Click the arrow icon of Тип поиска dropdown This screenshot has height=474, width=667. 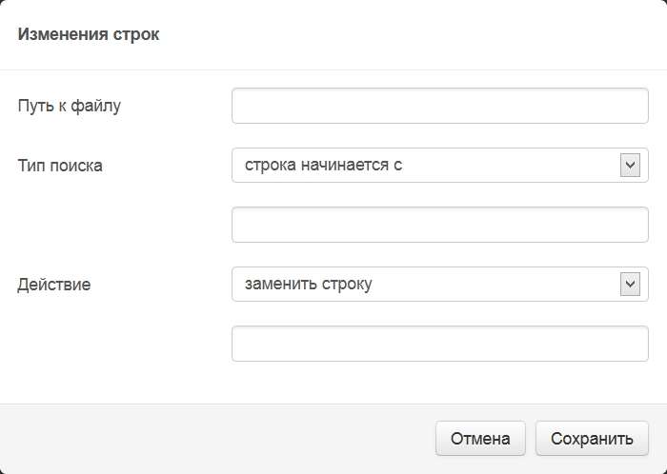point(630,166)
